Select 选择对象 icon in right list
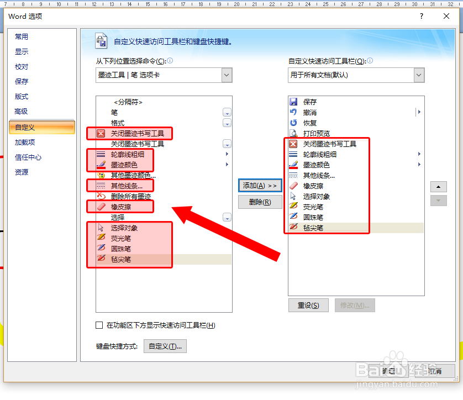Image resolution: width=463 pixels, height=400 pixels. coord(293,196)
